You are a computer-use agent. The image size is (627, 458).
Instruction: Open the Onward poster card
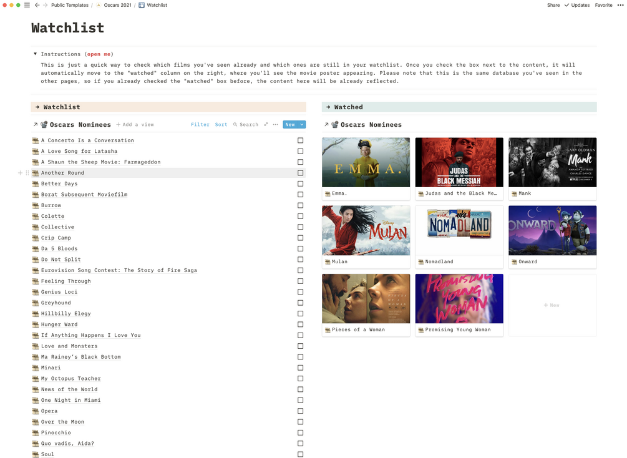click(x=552, y=237)
